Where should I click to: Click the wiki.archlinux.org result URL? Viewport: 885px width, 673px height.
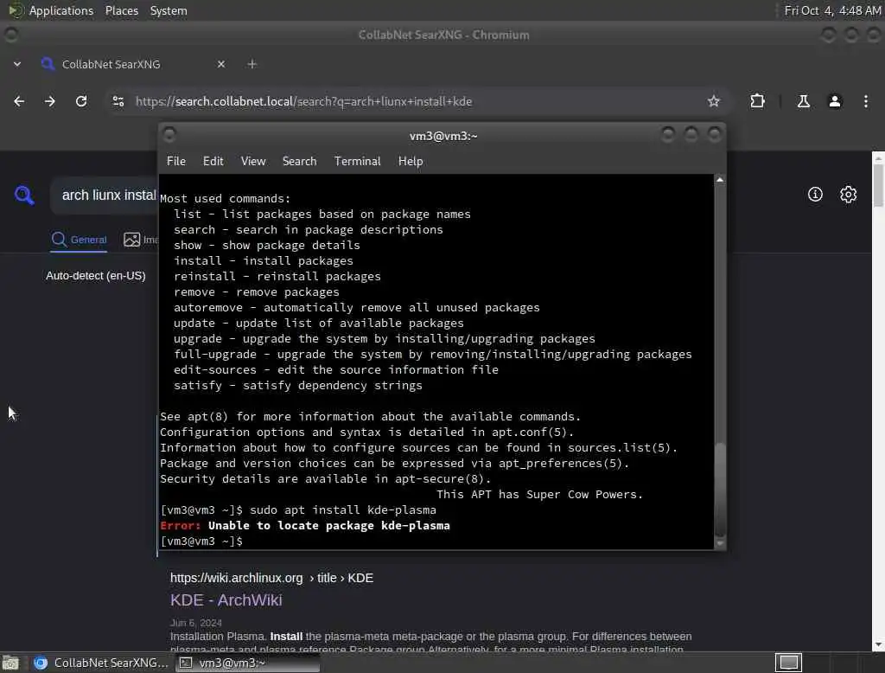[x=271, y=578]
